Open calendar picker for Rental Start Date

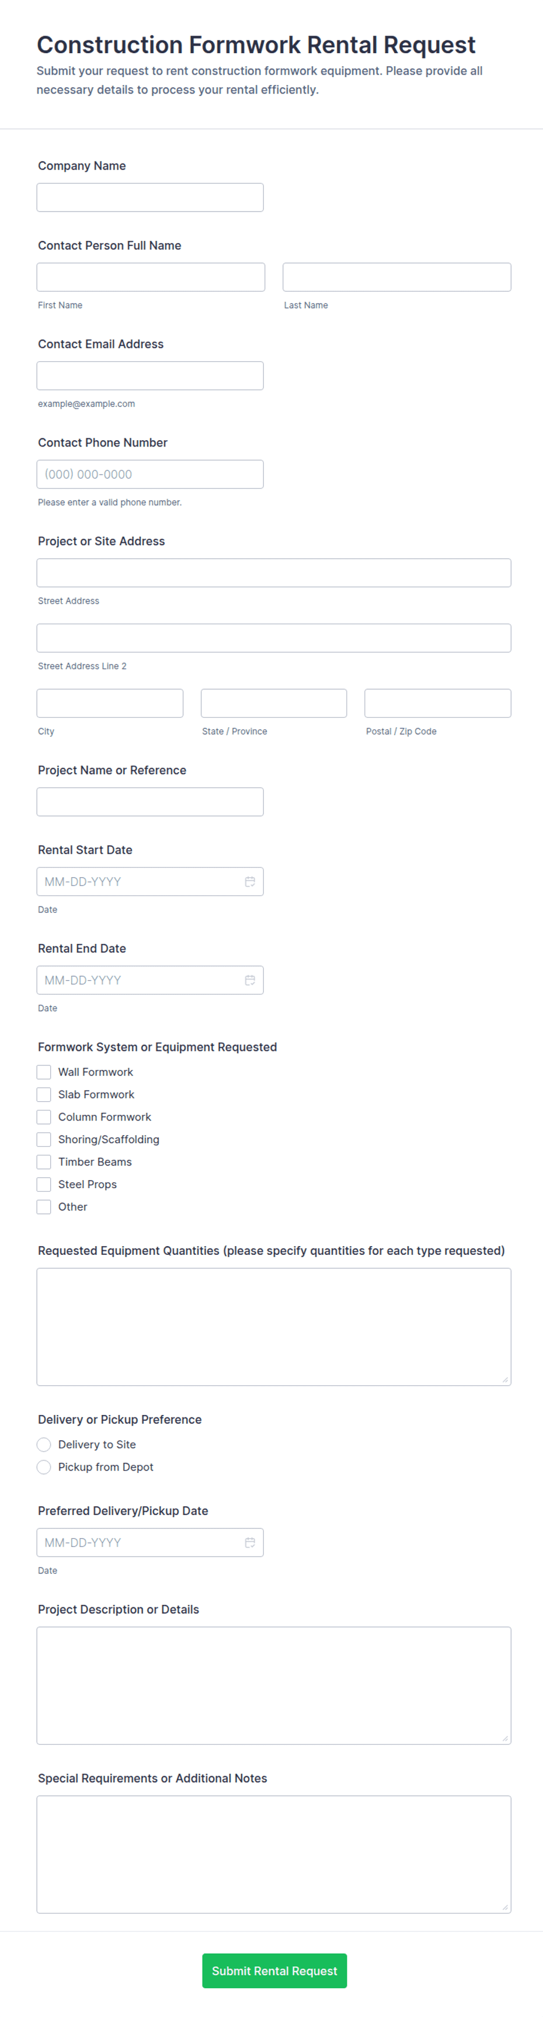249,881
